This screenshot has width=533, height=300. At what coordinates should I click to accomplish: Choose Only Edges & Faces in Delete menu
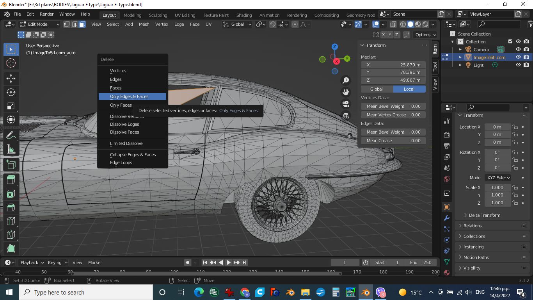pos(129,96)
